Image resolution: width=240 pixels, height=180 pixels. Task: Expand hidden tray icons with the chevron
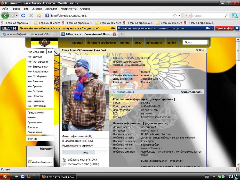(x=214, y=176)
